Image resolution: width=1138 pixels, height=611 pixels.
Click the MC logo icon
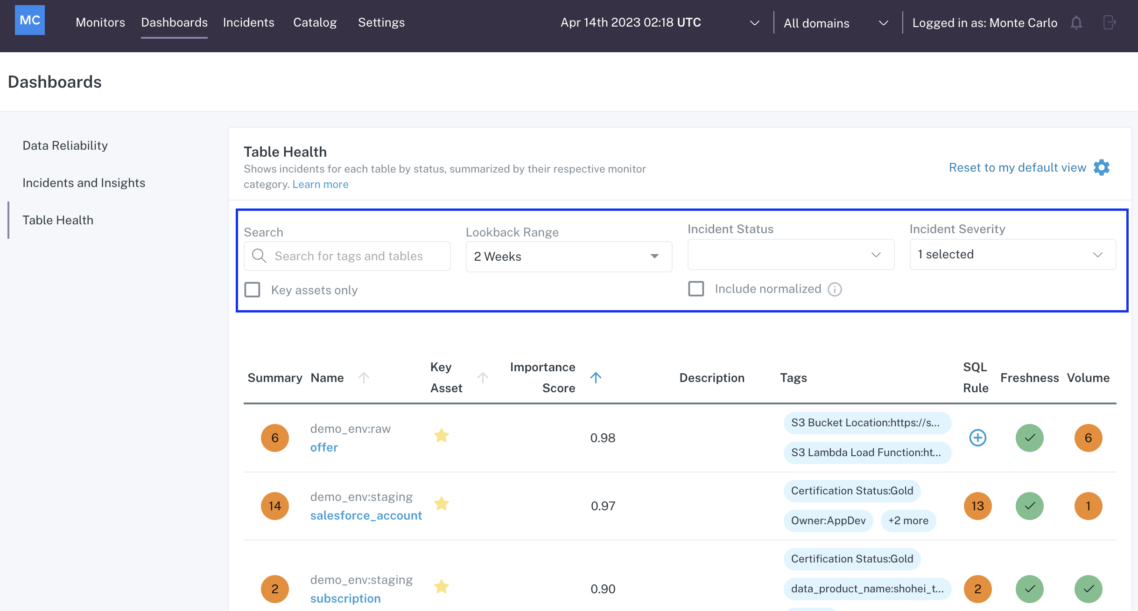[x=30, y=21]
